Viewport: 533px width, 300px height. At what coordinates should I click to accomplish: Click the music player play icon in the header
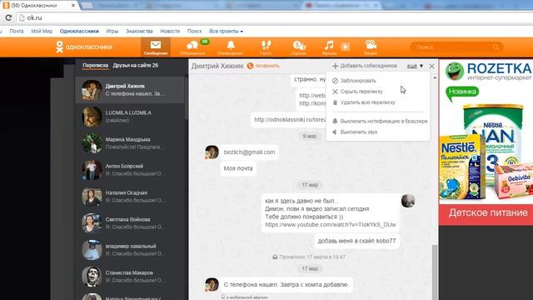tap(345, 47)
